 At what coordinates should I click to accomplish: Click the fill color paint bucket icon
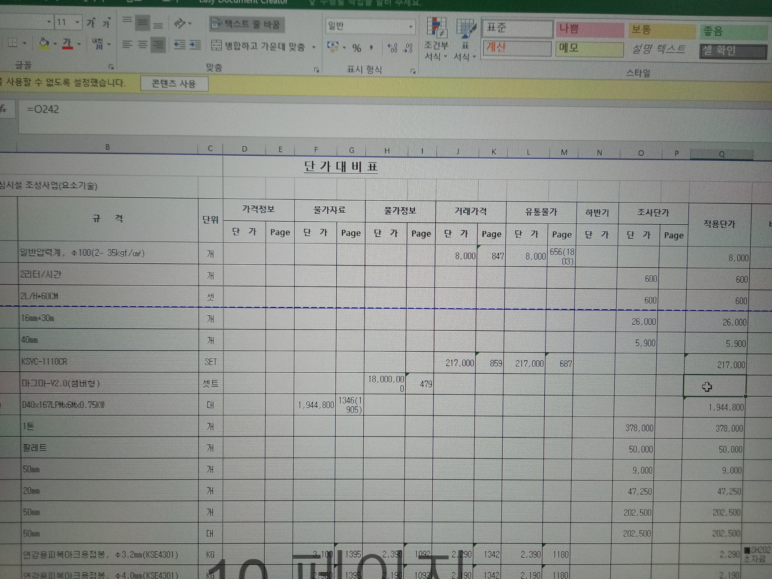[44, 43]
